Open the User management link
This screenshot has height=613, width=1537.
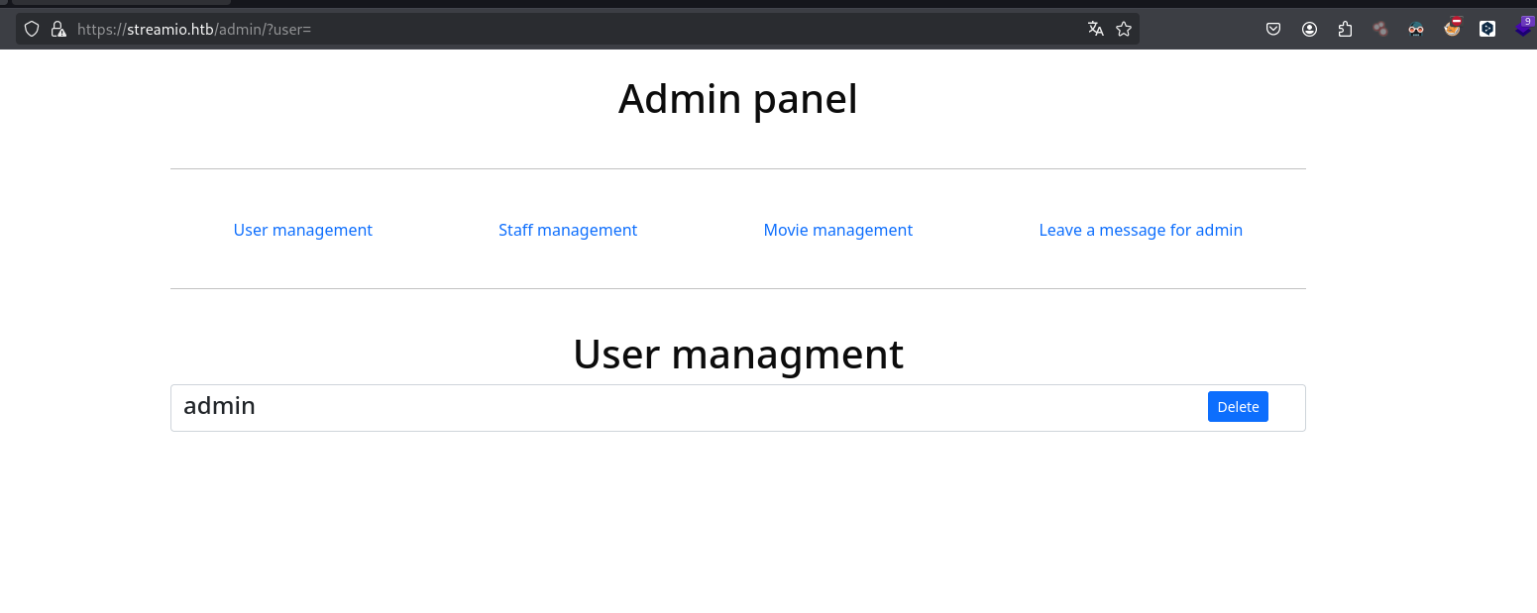(x=302, y=230)
